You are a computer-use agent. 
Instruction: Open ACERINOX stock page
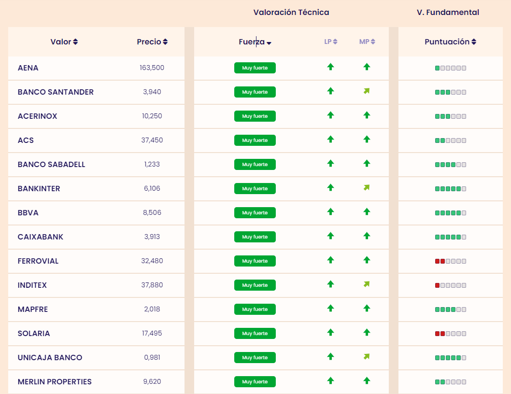pyautogui.click(x=38, y=116)
